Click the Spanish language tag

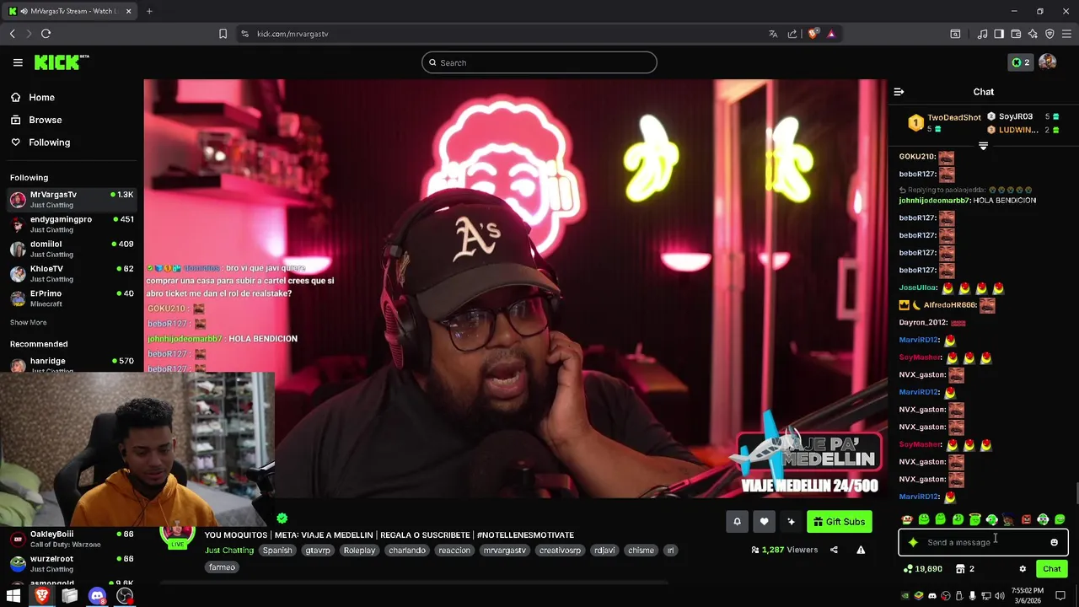pos(277,551)
